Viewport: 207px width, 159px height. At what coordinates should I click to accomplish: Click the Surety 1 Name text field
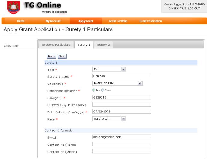(x=122, y=76)
